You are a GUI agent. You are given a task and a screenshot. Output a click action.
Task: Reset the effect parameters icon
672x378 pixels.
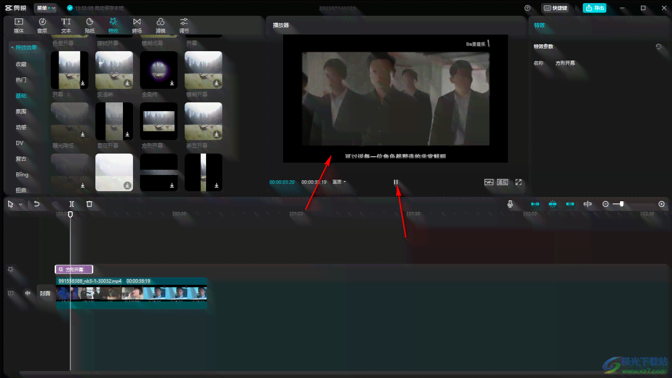tap(658, 46)
